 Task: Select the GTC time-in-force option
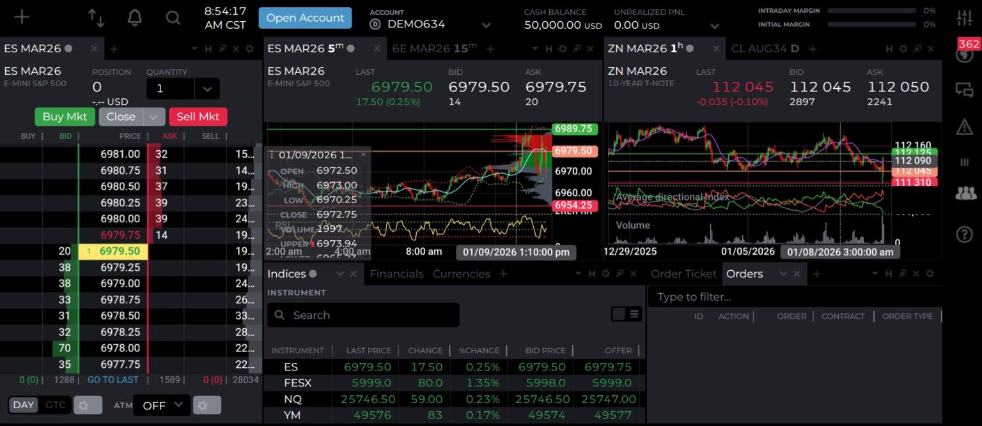[56, 405]
